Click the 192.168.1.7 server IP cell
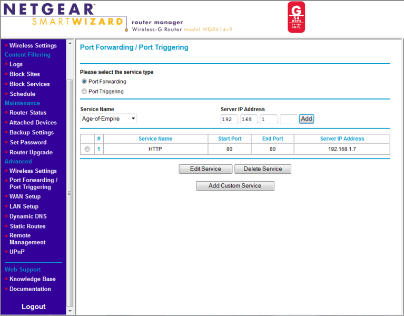 [342, 149]
